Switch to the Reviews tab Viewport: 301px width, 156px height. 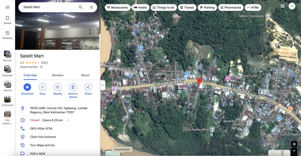click(58, 75)
